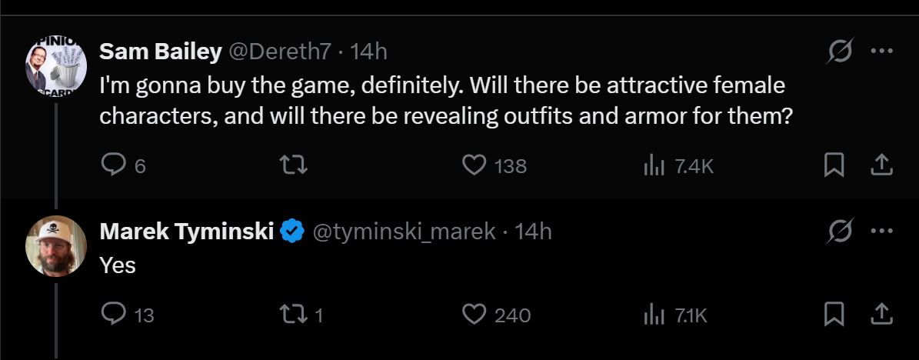Open more options on Sam Bailey's tweet
Viewport: 919px width, 360px height.
(881, 52)
